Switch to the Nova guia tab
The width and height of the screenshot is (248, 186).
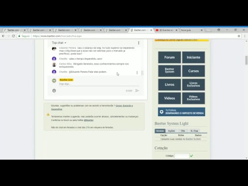click(190, 30)
